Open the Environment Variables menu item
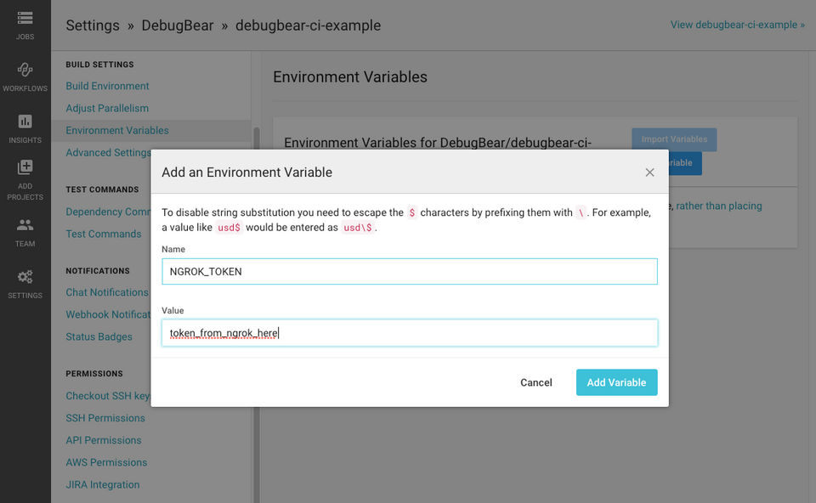The width and height of the screenshot is (816, 503). tap(117, 130)
